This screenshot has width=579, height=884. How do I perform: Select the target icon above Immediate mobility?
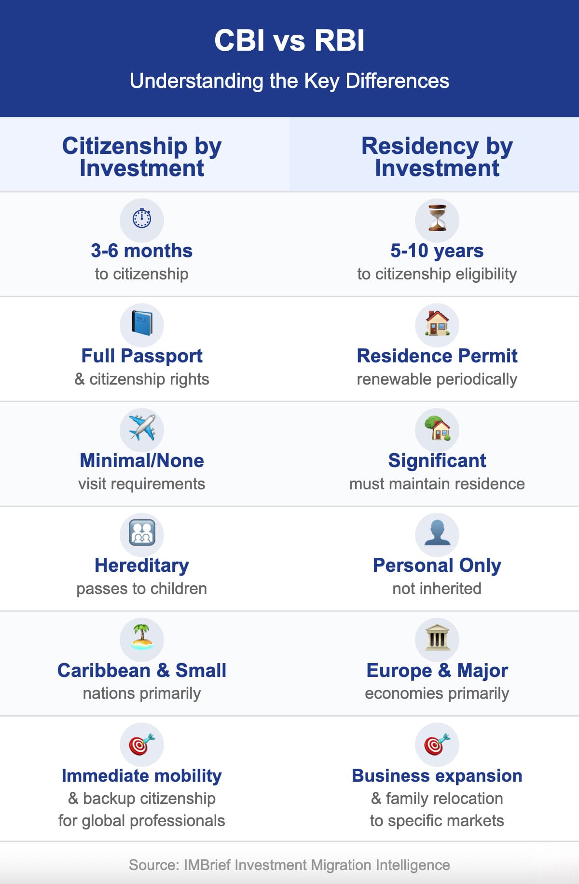click(x=142, y=744)
